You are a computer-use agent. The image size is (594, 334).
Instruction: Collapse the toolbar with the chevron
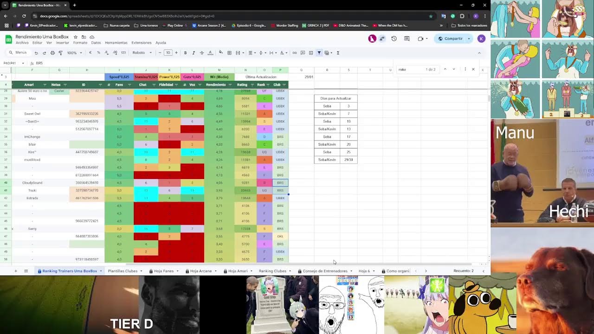tap(479, 53)
